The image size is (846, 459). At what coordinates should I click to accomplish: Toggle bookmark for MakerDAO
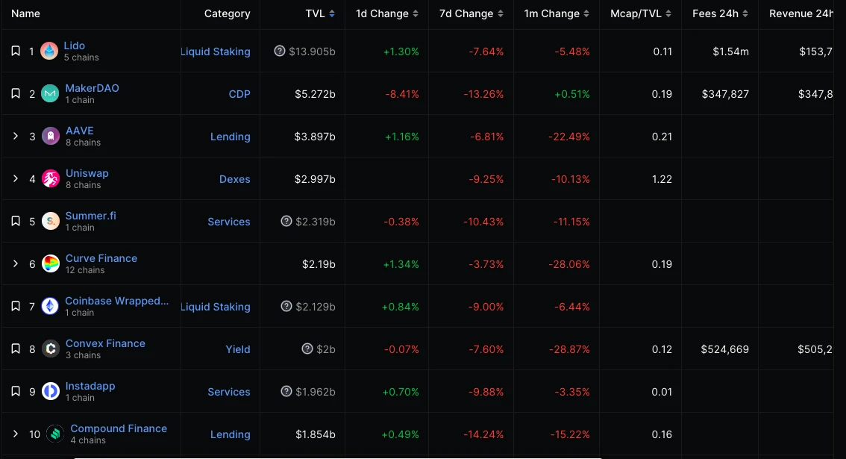[15, 93]
